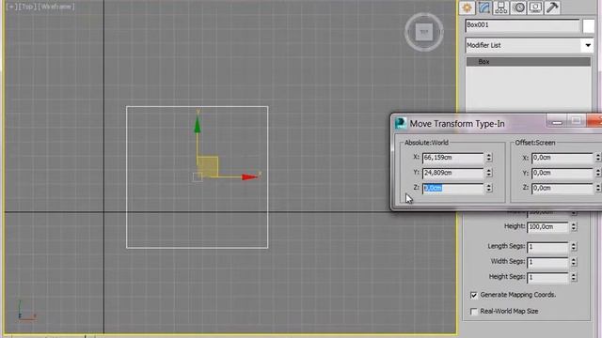Screen dimensions: 602x338
Task: Click the Height value field
Action: coord(547,227)
